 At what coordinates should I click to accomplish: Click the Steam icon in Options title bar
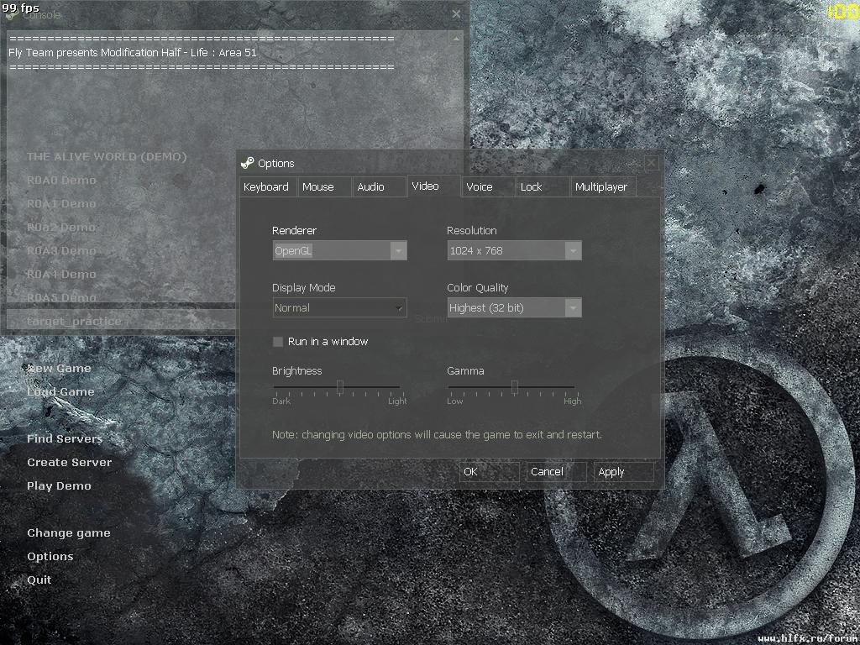pyautogui.click(x=248, y=163)
